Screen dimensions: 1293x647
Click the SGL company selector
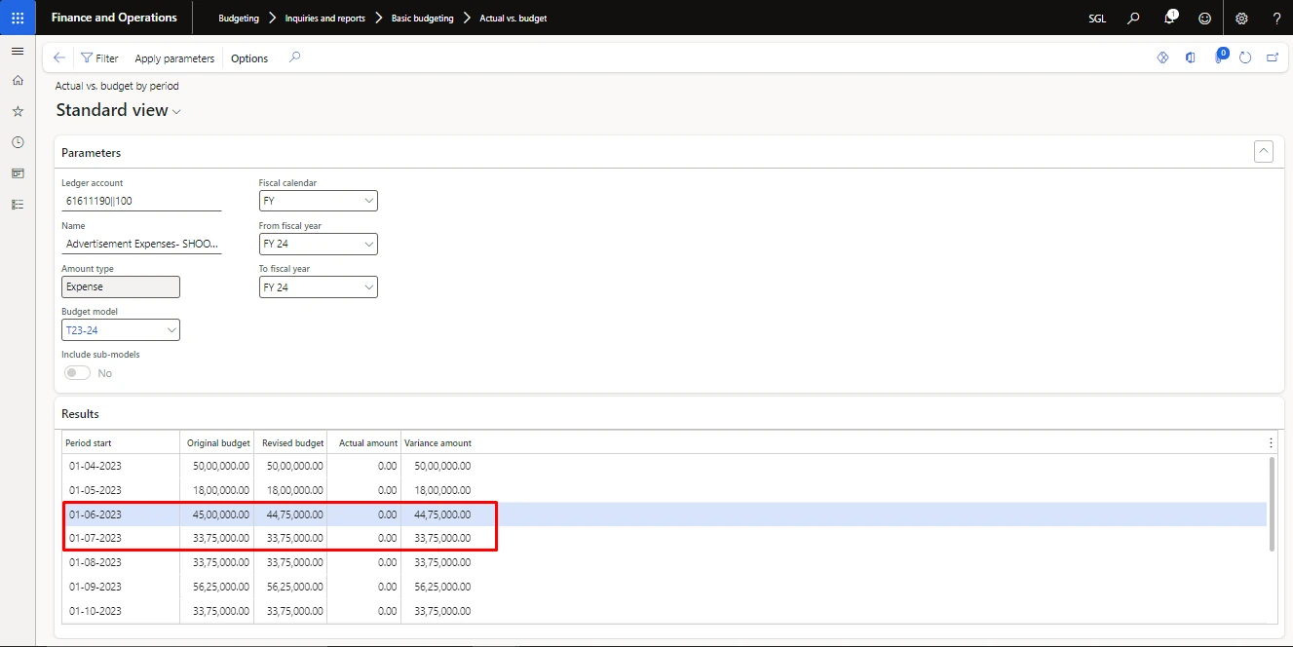click(x=1096, y=18)
